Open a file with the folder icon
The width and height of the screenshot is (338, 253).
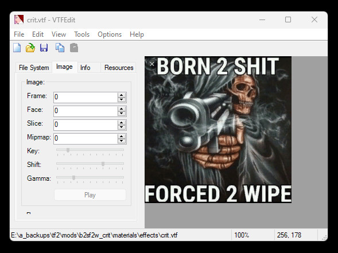(x=30, y=48)
